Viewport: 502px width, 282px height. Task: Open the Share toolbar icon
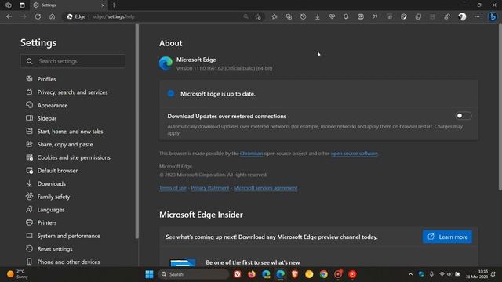click(x=447, y=16)
